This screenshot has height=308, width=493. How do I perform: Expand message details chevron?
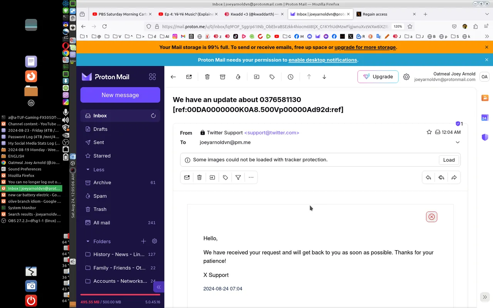pyautogui.click(x=458, y=142)
